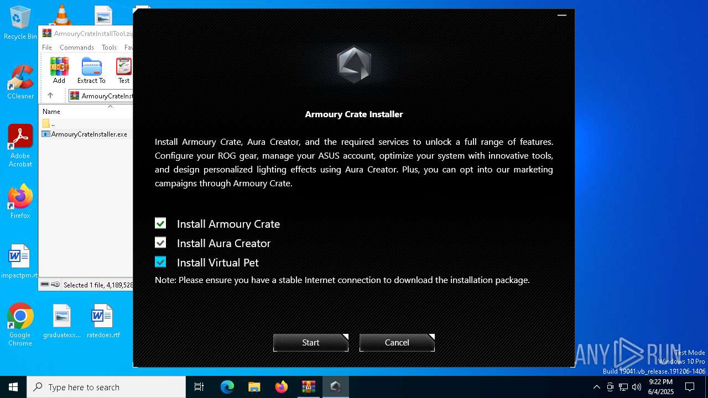This screenshot has height=398, width=708.
Task: Click Add icon in WinRAR toolbar
Action: 59,71
